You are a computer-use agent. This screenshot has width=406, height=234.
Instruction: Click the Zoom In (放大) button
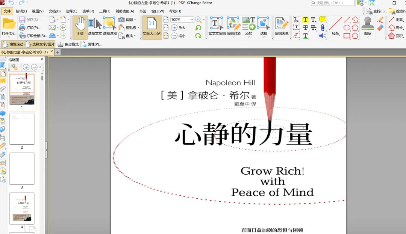click(x=179, y=28)
